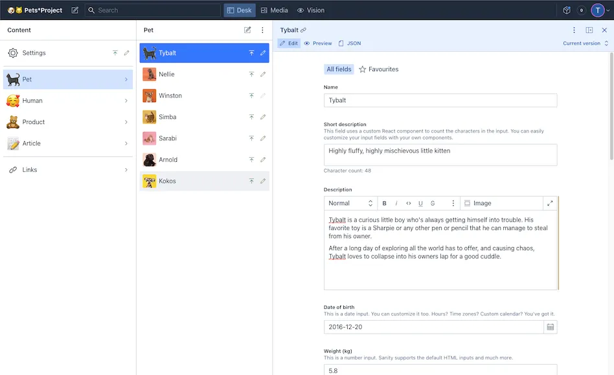Screen dimensions: 614x375
Task: Click the create new Pet icon
Action: (x=247, y=30)
